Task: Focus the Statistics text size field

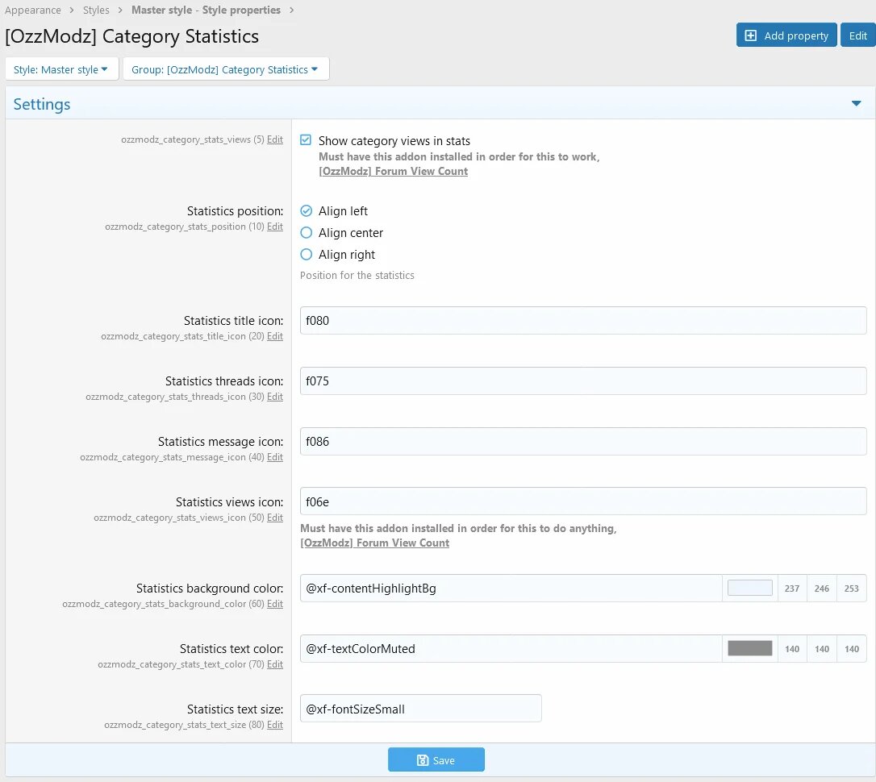Action: tap(420, 709)
